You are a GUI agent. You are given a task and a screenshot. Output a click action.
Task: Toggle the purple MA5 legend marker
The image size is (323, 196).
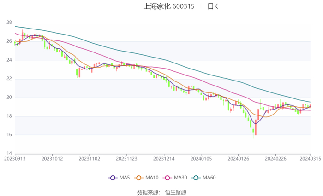pos(112,178)
